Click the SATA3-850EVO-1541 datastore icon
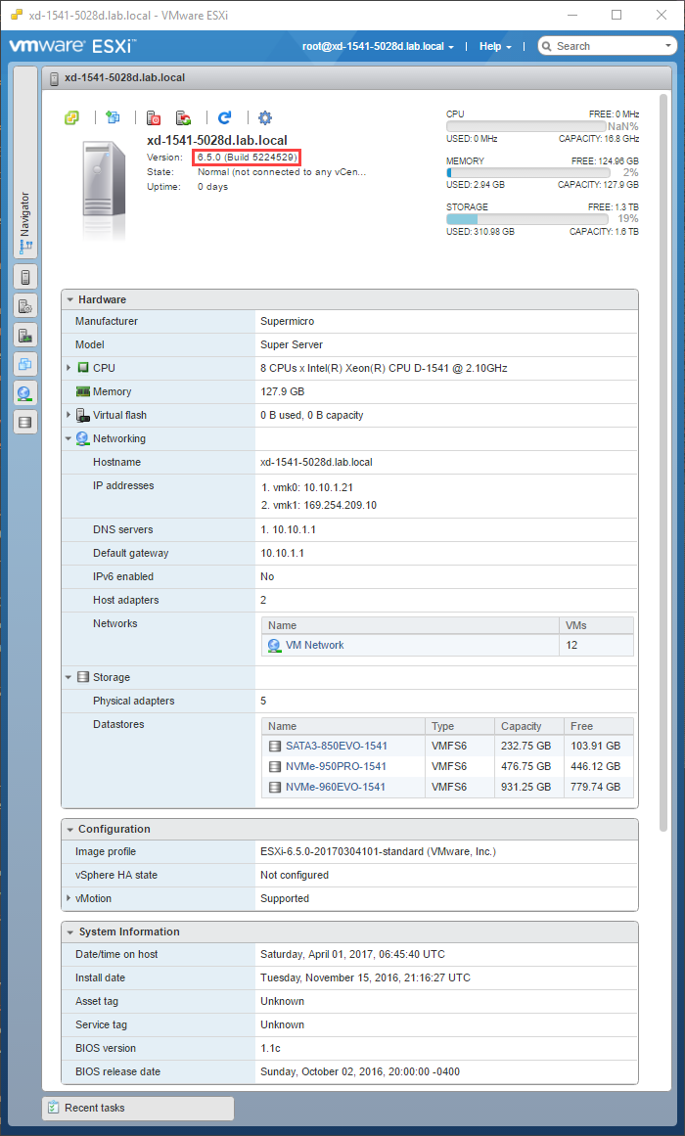Screen dimensions: 685x1136 coord(275,746)
